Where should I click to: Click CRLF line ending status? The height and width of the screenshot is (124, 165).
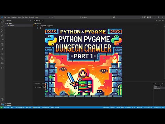coord(122,107)
